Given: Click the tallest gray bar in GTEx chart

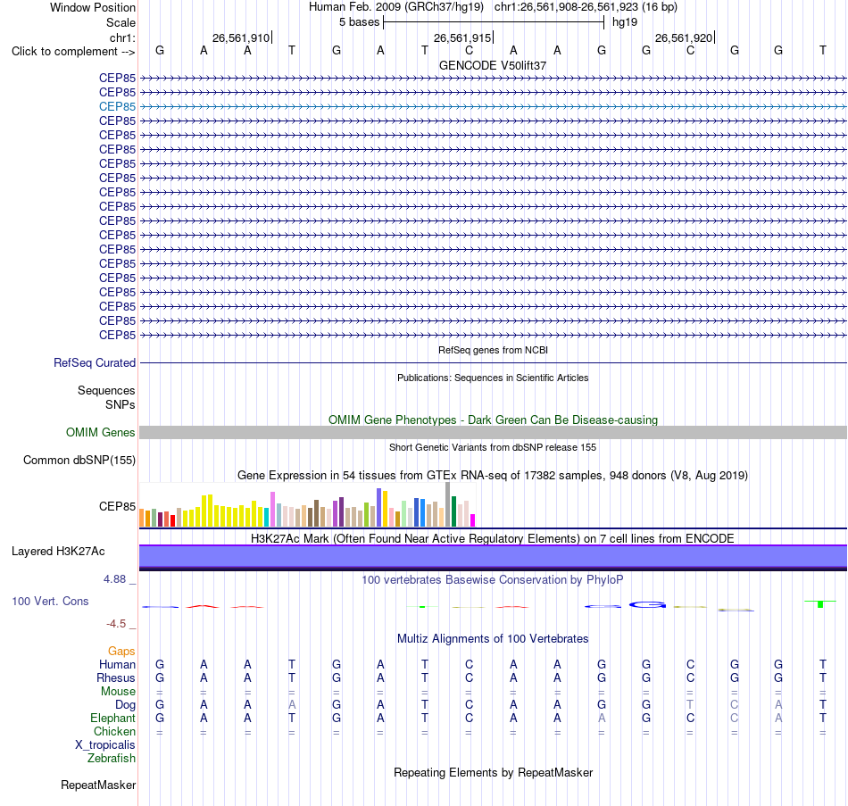Looking at the screenshot, I should click(x=447, y=504).
